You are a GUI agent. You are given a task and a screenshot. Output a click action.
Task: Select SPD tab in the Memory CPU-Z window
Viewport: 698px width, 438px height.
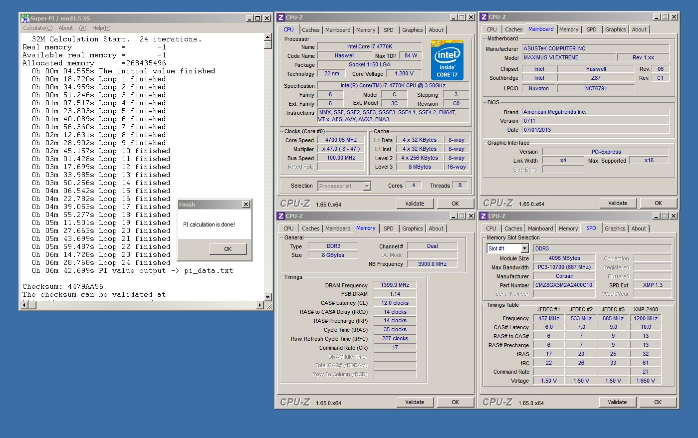click(x=389, y=228)
